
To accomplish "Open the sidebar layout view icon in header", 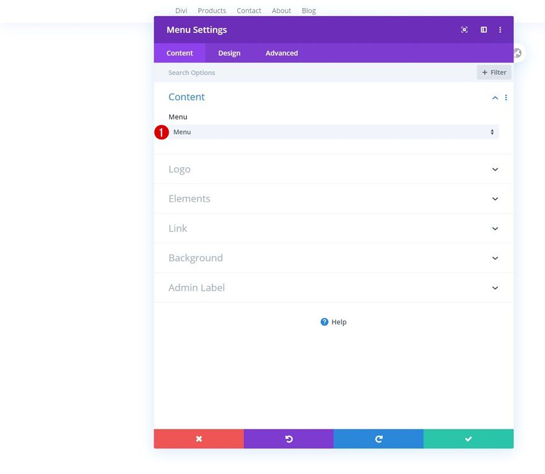I will [x=483, y=29].
